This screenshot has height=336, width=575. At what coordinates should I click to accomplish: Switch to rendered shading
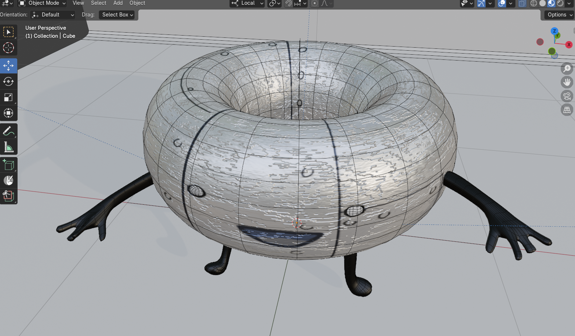tap(560, 3)
